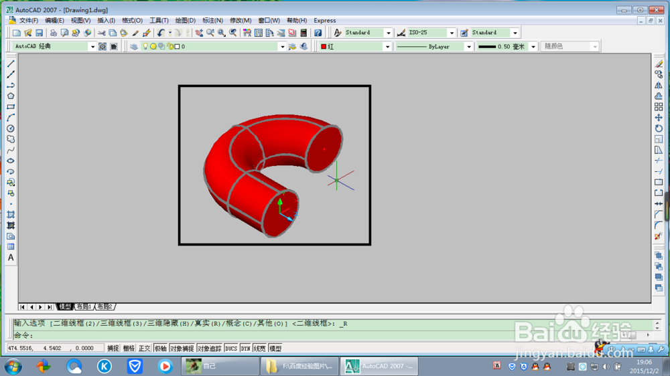Click the Save icon in standard toolbar
The width and height of the screenshot is (670, 376).
coord(39,33)
